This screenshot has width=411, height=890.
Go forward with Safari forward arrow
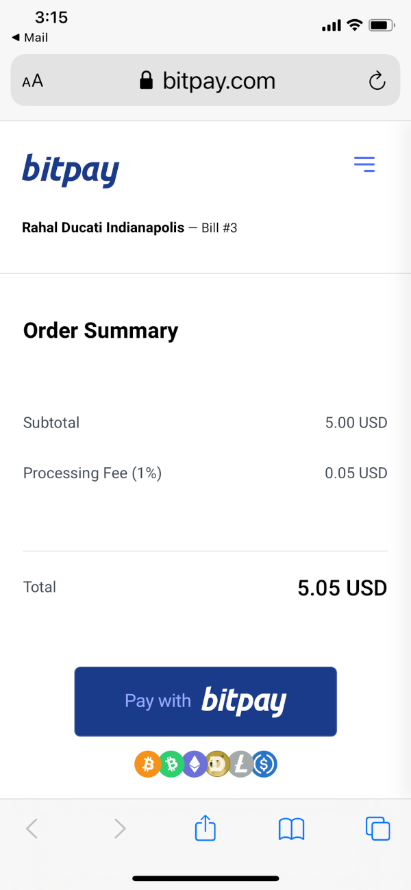[120, 829]
